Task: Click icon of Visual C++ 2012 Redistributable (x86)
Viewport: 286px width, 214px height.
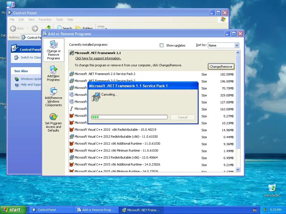Action: click(71, 137)
